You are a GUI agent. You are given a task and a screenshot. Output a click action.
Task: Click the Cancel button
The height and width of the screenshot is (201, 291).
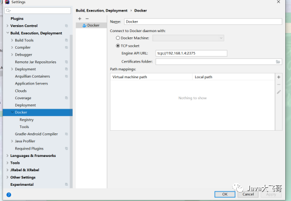tap(248, 194)
